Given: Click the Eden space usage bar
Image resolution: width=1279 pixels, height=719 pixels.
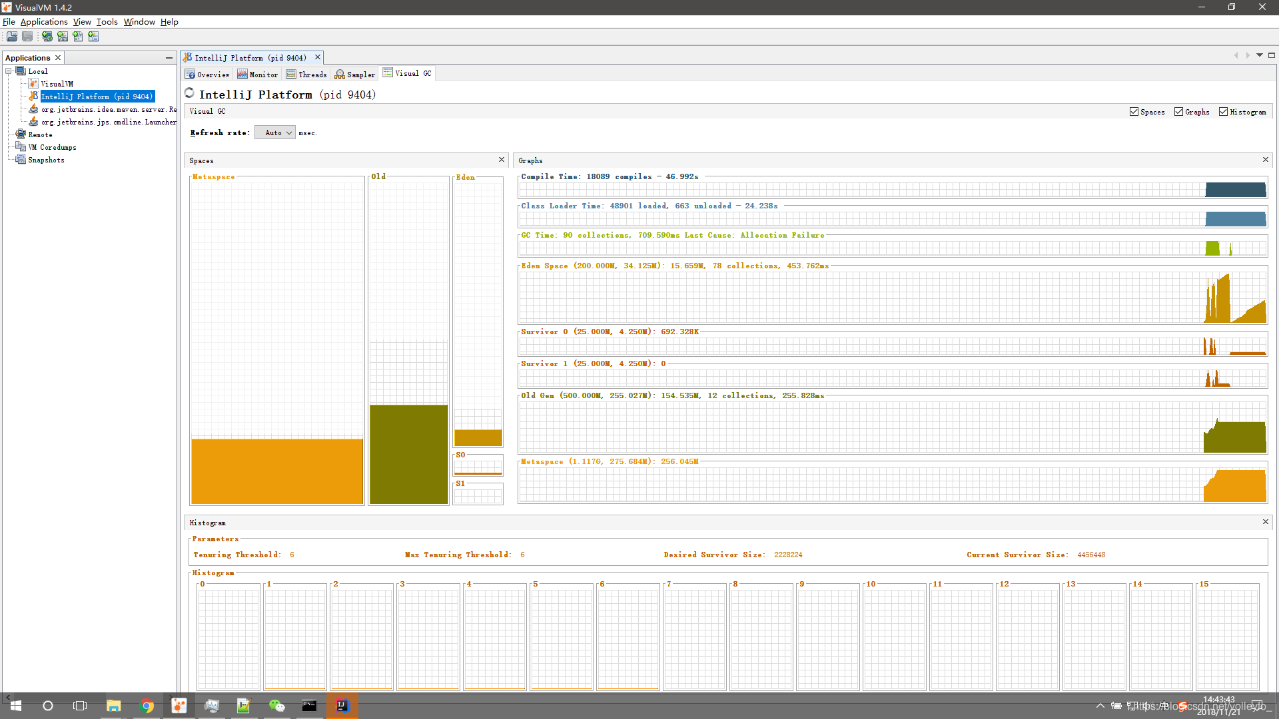Looking at the screenshot, I should [x=478, y=437].
